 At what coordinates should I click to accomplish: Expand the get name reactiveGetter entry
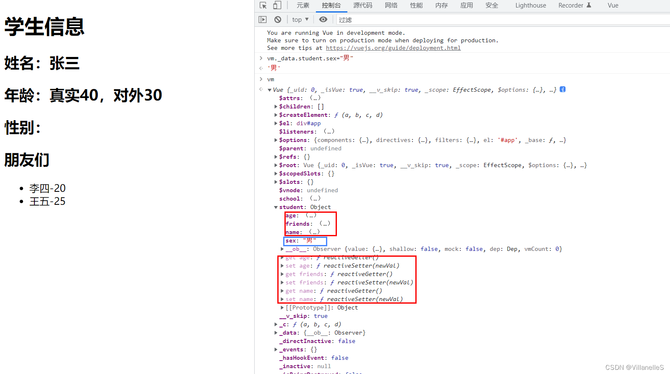click(282, 291)
